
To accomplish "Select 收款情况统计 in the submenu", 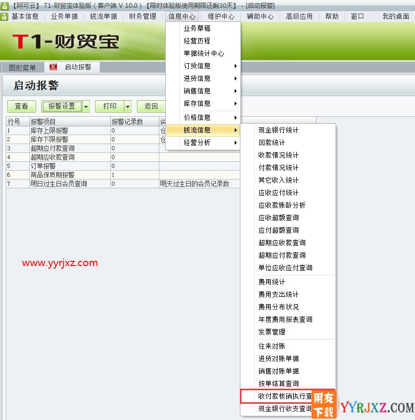I will [288, 155].
